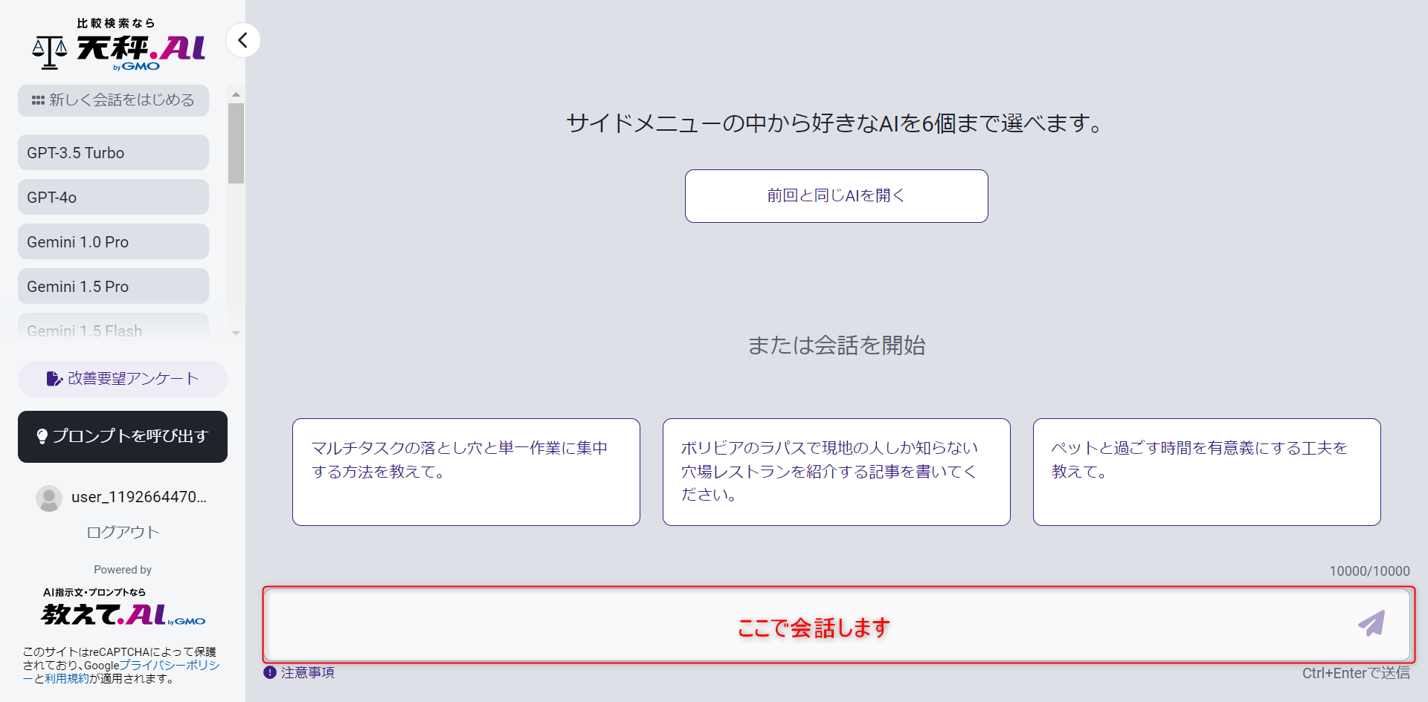Click the 教えて.AI logo
Viewport: 1428px width, 702px height.
tap(123, 608)
